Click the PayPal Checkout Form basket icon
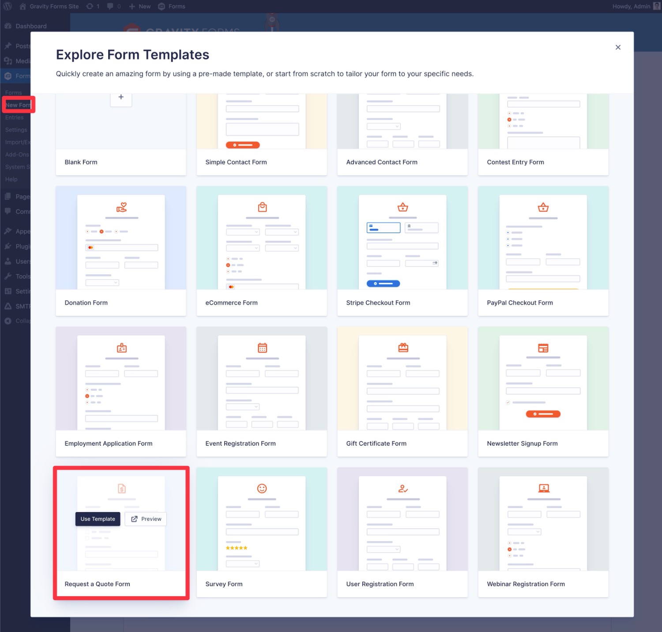The width and height of the screenshot is (662, 632). pos(543,207)
